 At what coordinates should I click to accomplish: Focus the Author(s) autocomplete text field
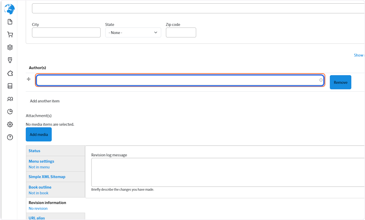pos(180,80)
